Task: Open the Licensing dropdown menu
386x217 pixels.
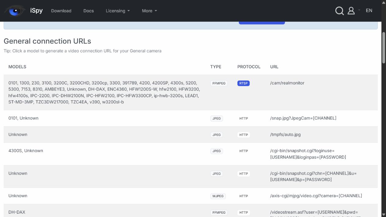Action: click(x=118, y=11)
